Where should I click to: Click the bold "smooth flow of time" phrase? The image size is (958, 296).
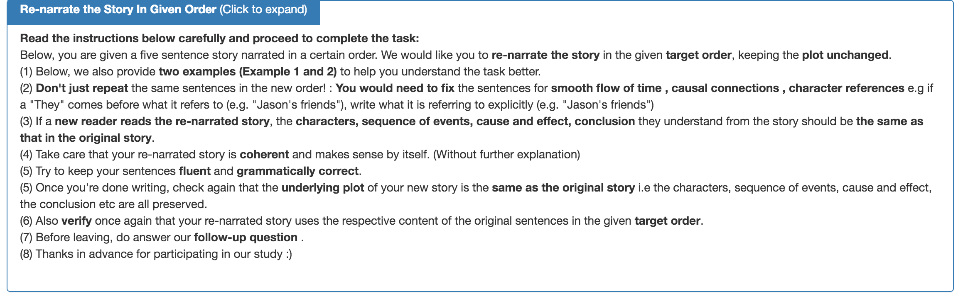[606, 88]
